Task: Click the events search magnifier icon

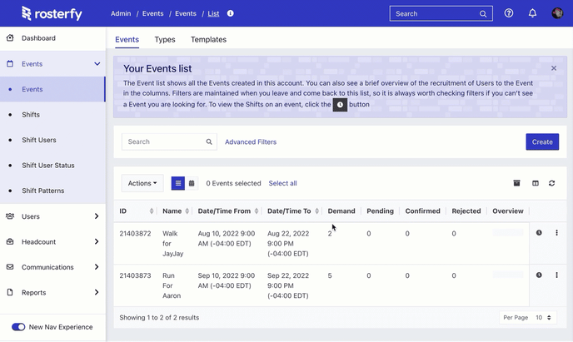Action: pyautogui.click(x=209, y=141)
